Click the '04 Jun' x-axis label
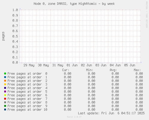The width and height of the screenshot is (149, 120). click(115, 65)
